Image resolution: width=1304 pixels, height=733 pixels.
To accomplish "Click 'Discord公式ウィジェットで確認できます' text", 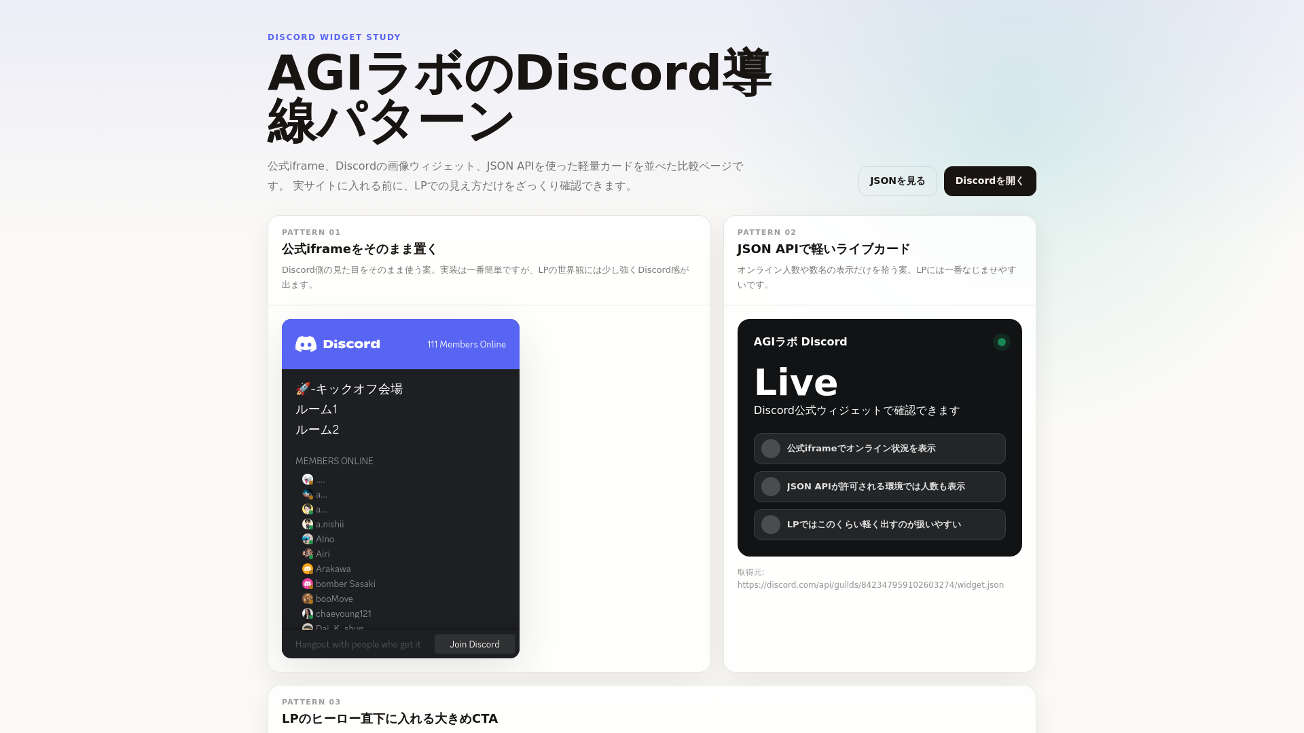I will 857,411.
